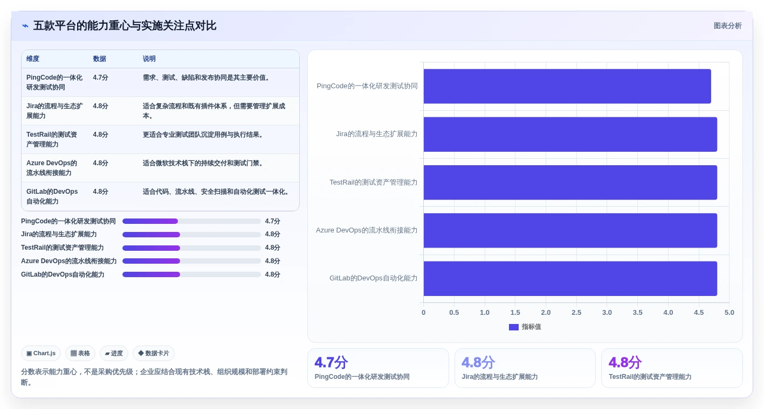764x409 pixels.
Task: Click the Azure DevOps table row name cell
Action: pos(52,168)
